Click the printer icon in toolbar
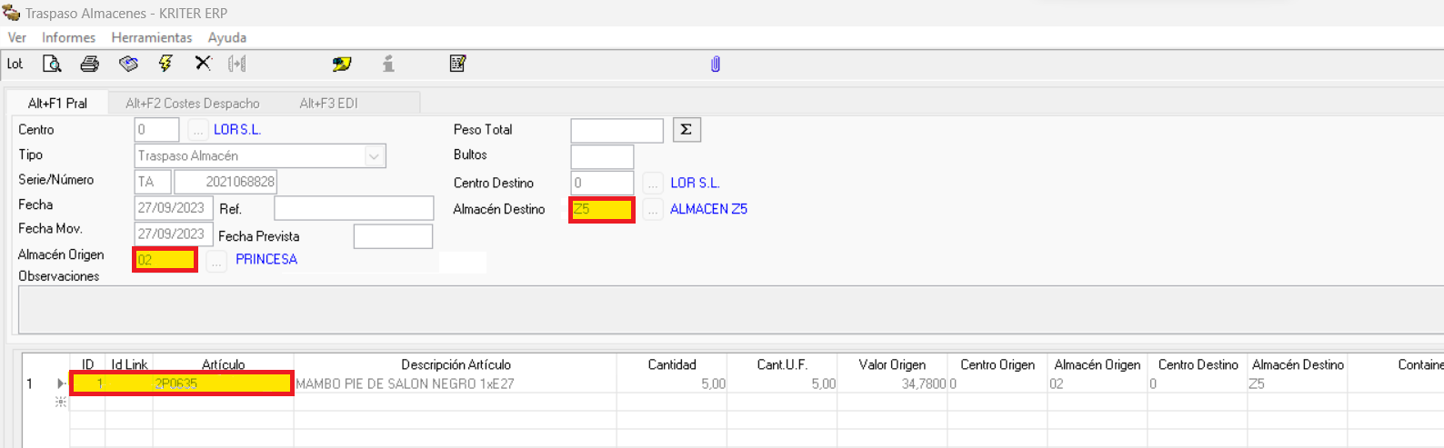The width and height of the screenshot is (1444, 448). point(89,64)
